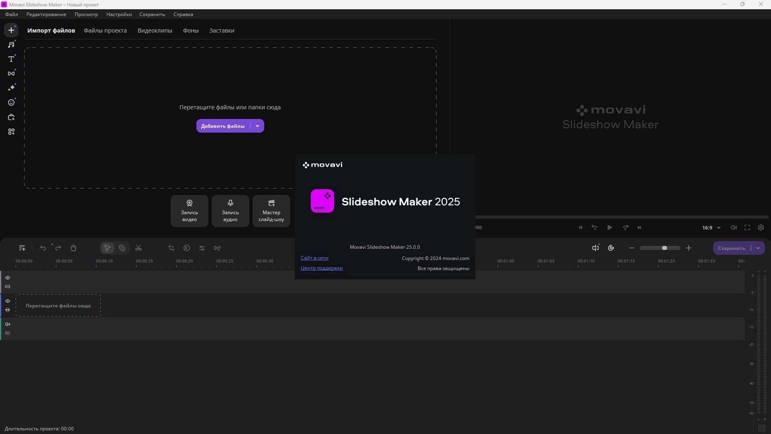Viewport: 771px width, 434px height.
Task: Click the Transition wizard icon on timeline toolbar
Action: coord(217,248)
